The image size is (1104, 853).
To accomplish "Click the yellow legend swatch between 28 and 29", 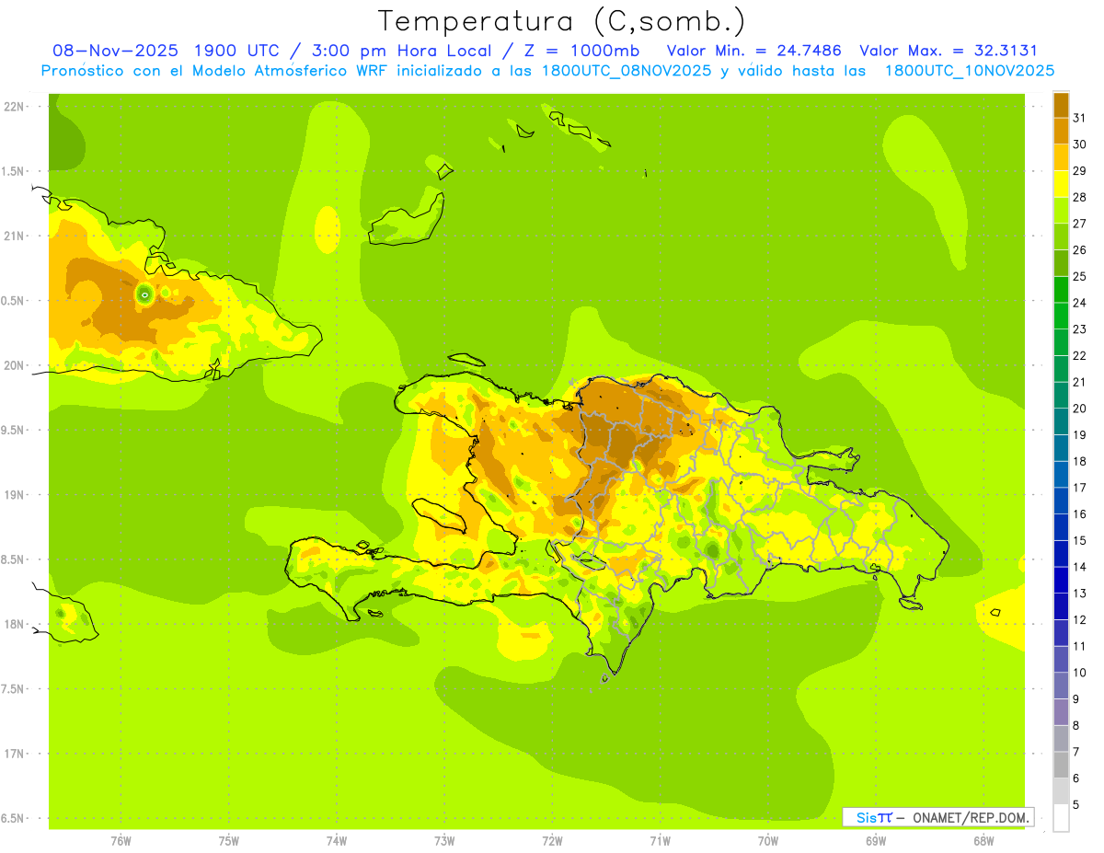I will (x=1061, y=184).
